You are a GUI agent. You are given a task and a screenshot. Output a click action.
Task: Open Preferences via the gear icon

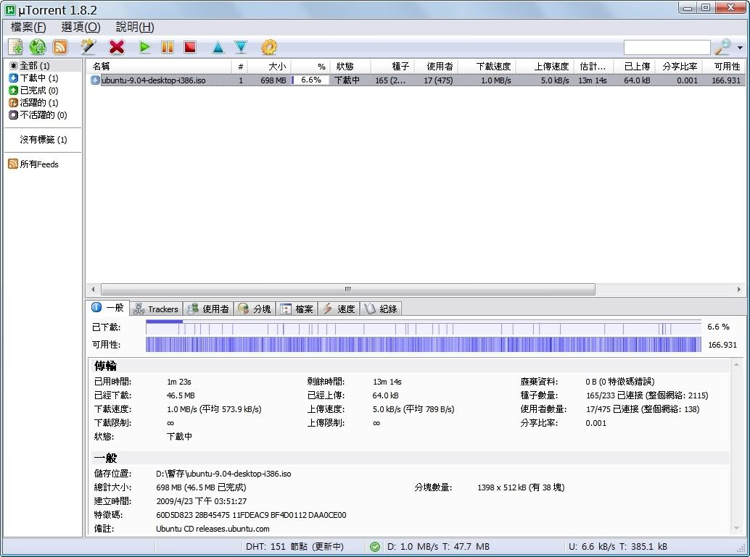click(x=269, y=47)
